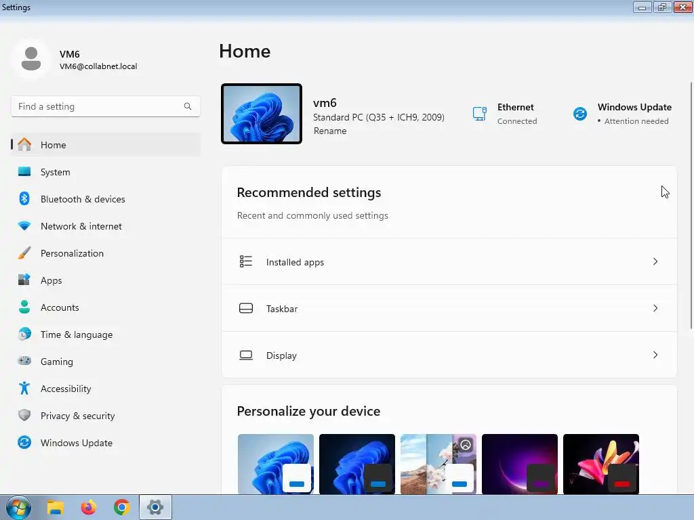The width and height of the screenshot is (694, 520).
Task: Click the Apps icon in sidebar
Action: pos(24,280)
